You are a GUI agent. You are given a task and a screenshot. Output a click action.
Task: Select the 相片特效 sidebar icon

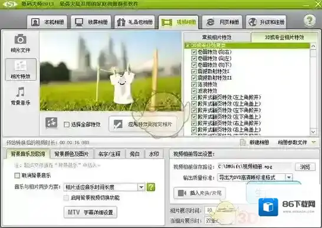[21, 65]
